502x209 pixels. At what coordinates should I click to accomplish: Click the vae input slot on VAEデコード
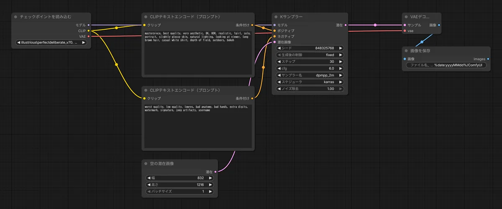405,30
